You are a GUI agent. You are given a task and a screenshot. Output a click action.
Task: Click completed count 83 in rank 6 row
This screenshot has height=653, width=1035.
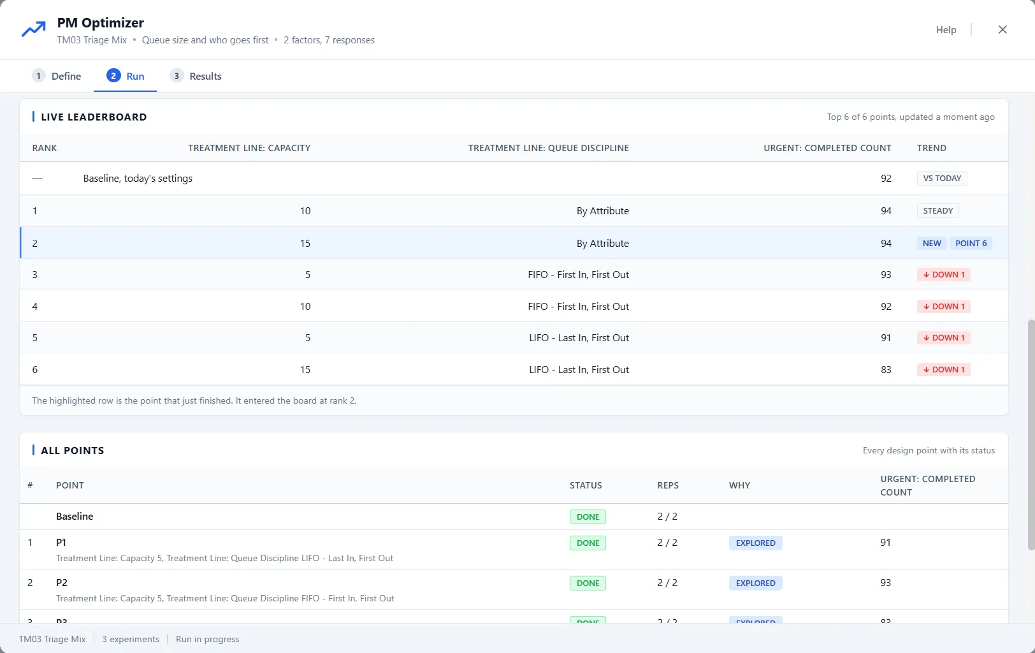(886, 370)
